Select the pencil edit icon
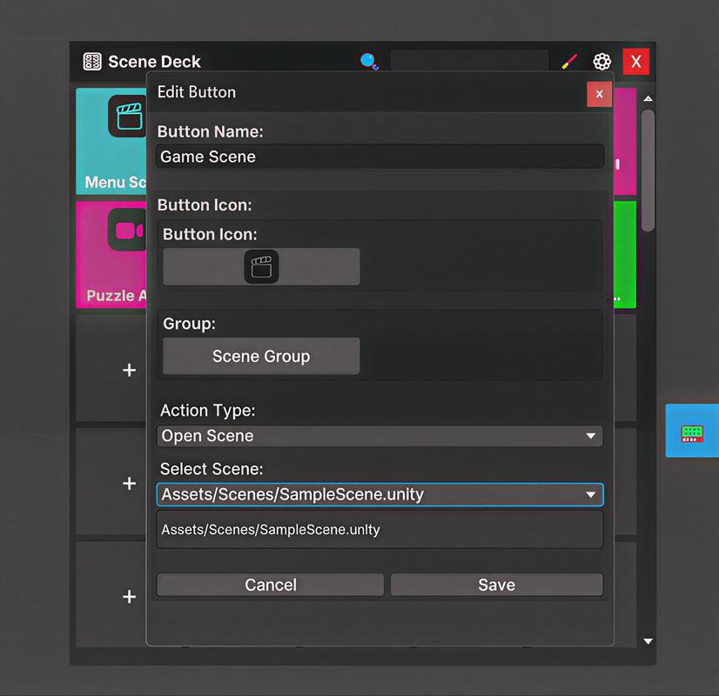This screenshot has height=696, width=719. [569, 61]
